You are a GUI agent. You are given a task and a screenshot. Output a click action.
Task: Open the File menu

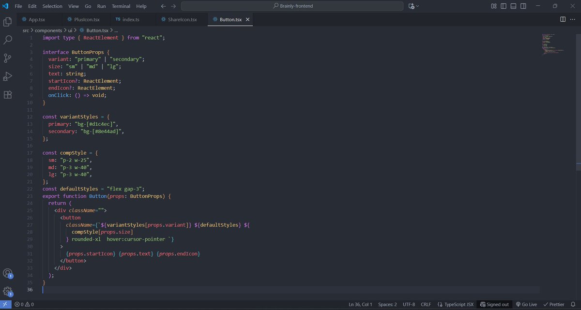pyautogui.click(x=18, y=6)
